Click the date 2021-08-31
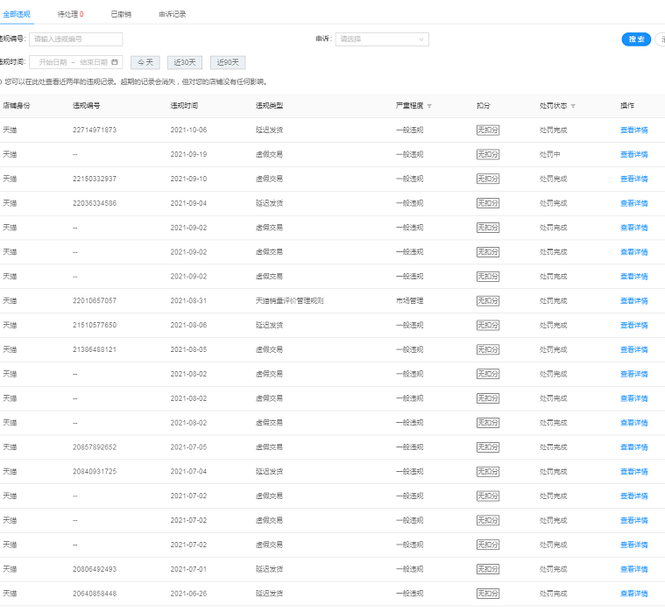Image resolution: width=665 pixels, height=612 pixels. tap(188, 301)
